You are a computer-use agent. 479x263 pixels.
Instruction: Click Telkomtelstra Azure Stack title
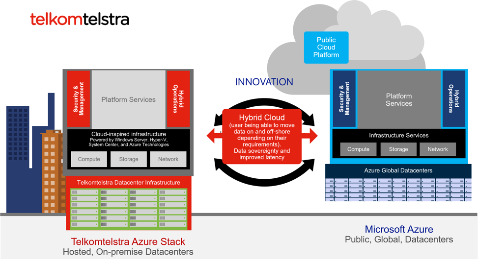click(x=128, y=241)
